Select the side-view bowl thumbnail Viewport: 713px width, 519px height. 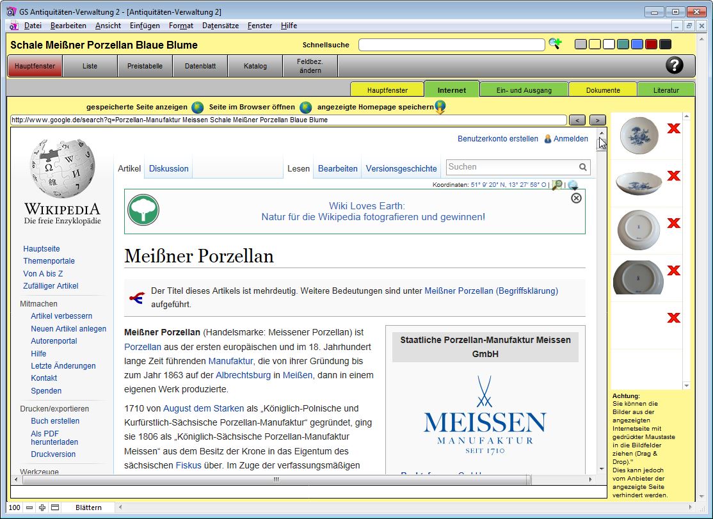click(x=638, y=183)
